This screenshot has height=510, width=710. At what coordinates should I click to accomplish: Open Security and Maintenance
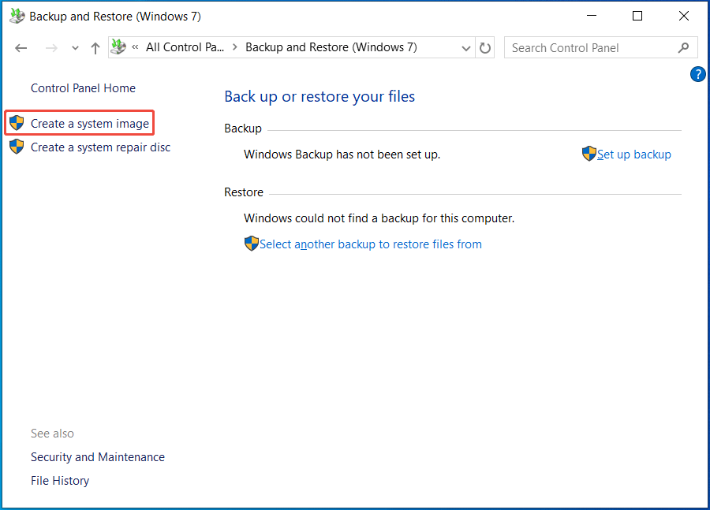[97, 456]
